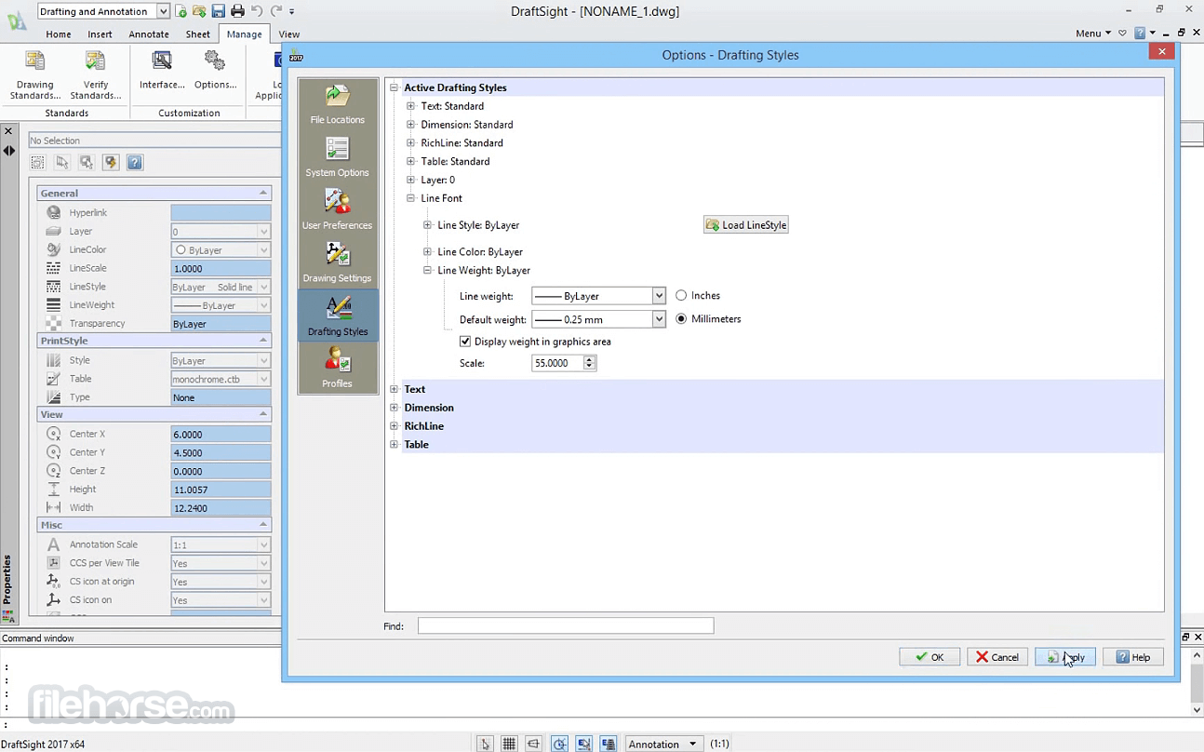Click the Apply button
This screenshot has height=752, width=1204.
(x=1065, y=657)
